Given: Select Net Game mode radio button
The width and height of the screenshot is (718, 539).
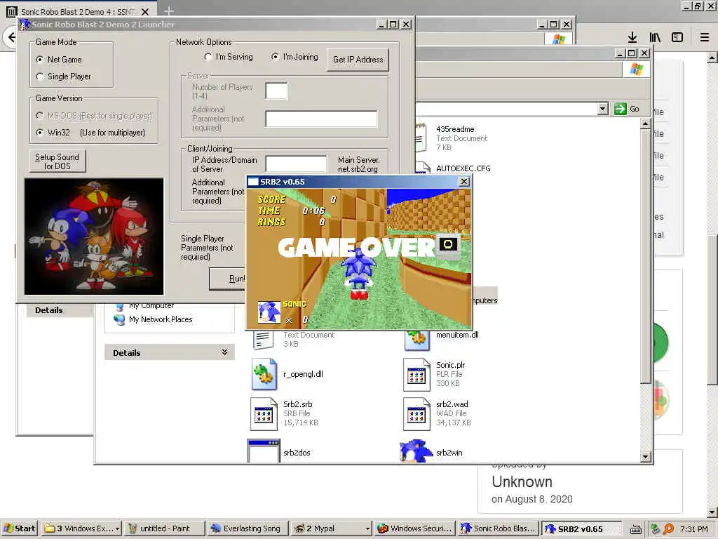Looking at the screenshot, I should pyautogui.click(x=40, y=59).
